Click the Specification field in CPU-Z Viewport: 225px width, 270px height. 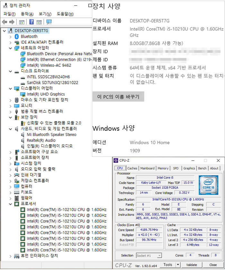pyautogui.click(x=178, y=199)
